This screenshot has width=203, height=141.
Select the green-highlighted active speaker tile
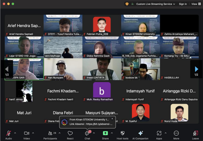(x=24, y=69)
